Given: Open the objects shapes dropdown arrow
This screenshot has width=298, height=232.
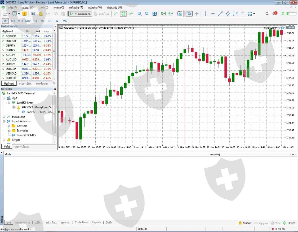Looking at the screenshot, I should [254, 14].
